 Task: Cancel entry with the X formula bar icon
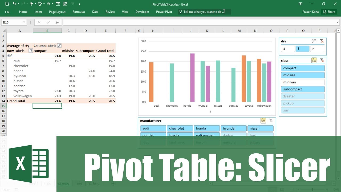click(39, 22)
